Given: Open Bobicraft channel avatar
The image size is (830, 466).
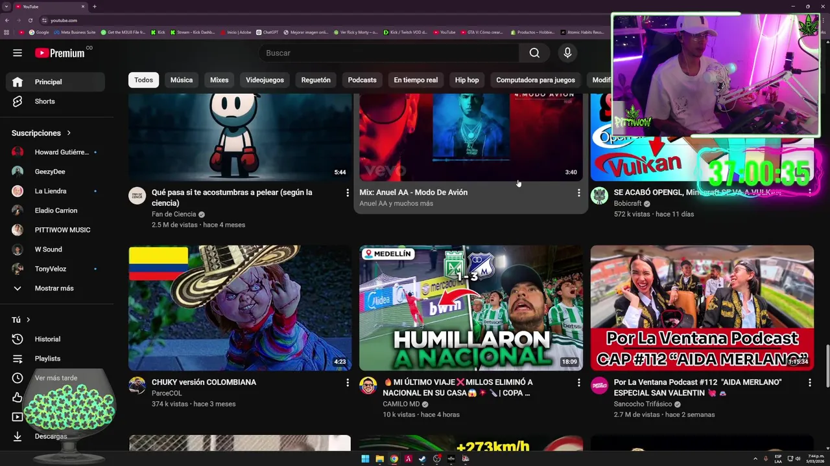Looking at the screenshot, I should (599, 195).
